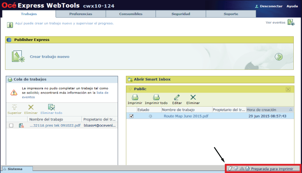Click the Ver eventos text link

tap(275, 23)
